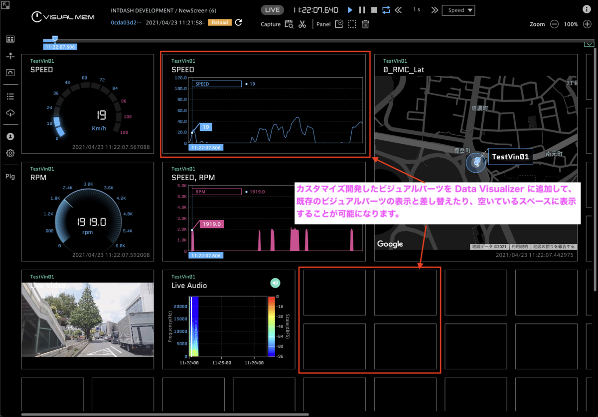Viewport: 598px width, 417px height.
Task: Expand the green chevron at timeline's right end
Action: click(x=590, y=44)
